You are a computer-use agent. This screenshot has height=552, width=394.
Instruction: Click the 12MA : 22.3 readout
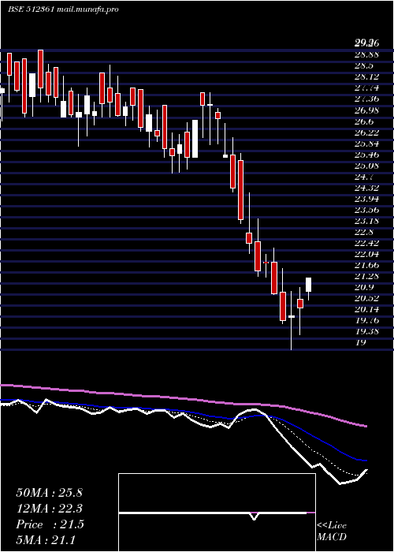(x=49, y=509)
